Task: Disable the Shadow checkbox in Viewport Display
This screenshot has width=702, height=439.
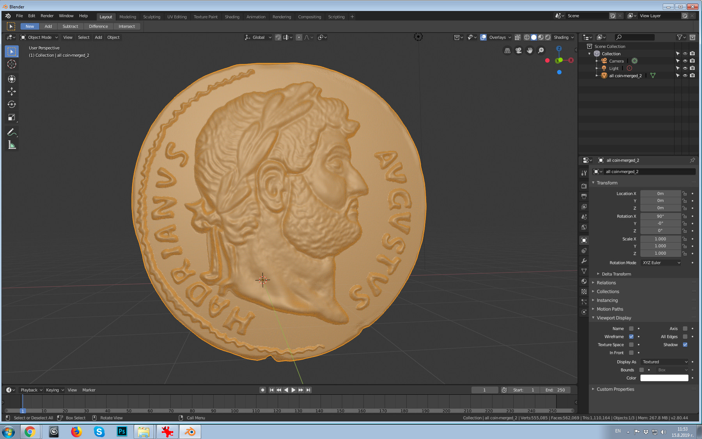Action: (685, 345)
